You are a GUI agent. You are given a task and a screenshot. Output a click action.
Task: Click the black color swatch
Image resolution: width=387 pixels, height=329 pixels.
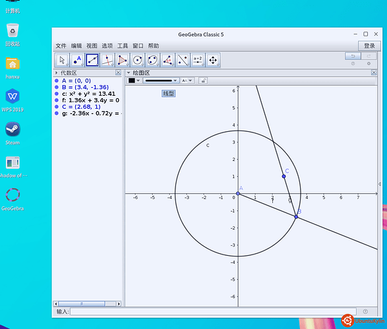[132, 80]
